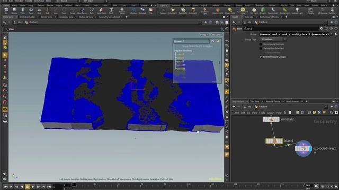Image resolution: width=339 pixels, height=190 pixels.
Task: Select the Draw Curve shelf tool
Action: click(82, 11)
